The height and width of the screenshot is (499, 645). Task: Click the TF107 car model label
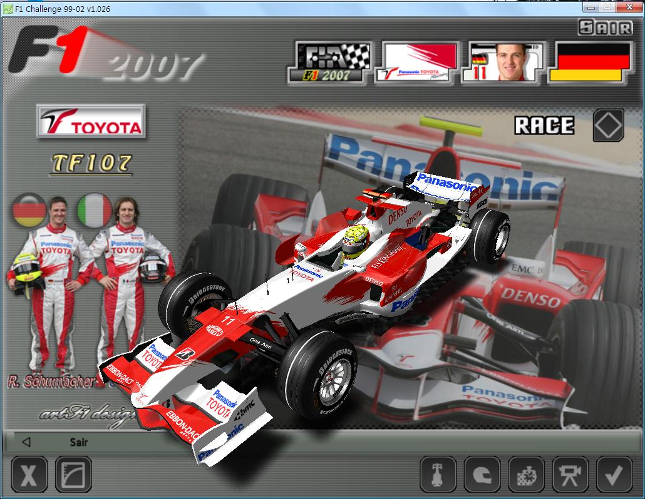91,163
